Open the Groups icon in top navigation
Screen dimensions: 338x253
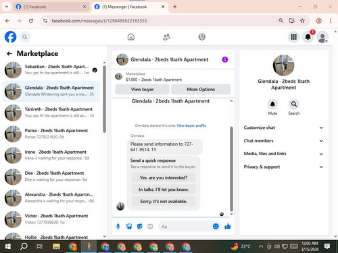tap(201, 37)
